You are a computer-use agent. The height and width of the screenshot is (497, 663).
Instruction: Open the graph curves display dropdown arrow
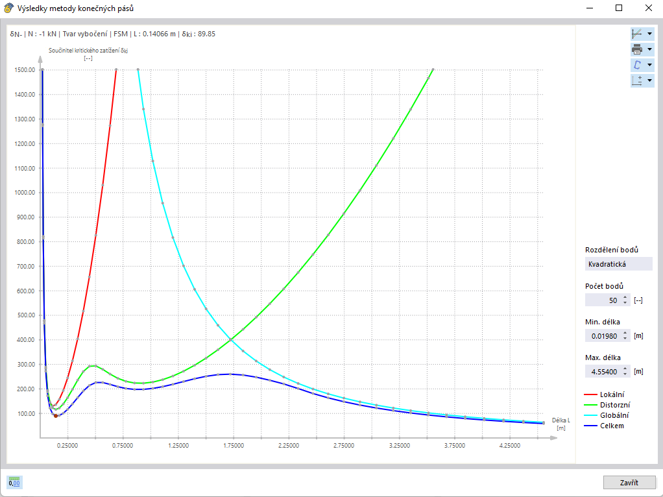coord(649,34)
